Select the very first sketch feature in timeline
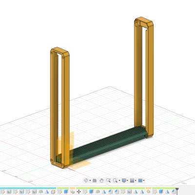The image size is (195, 195). pos(2,192)
